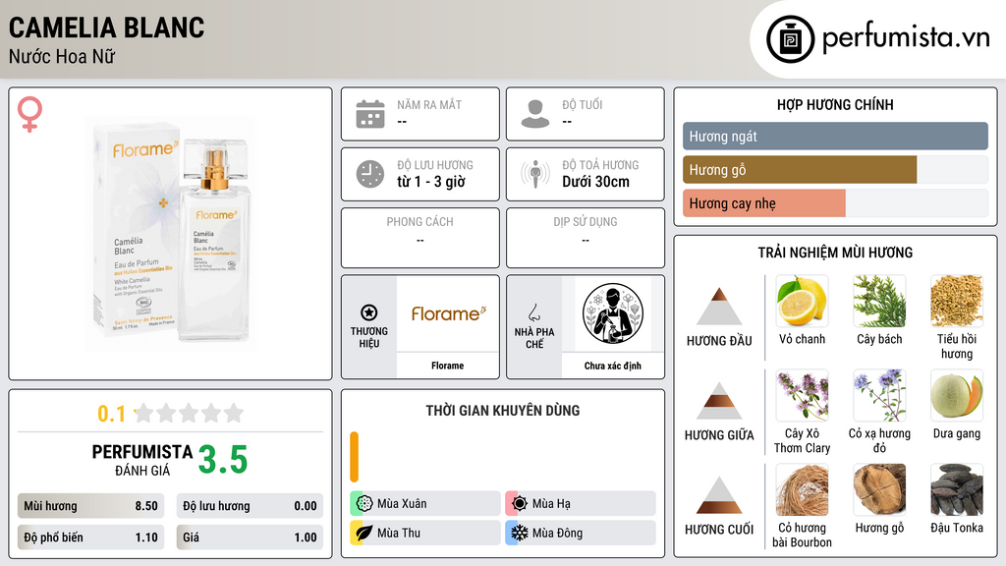
Task: Click the HỢP HƯƠNG CHÍNH heading
Action: (x=835, y=105)
